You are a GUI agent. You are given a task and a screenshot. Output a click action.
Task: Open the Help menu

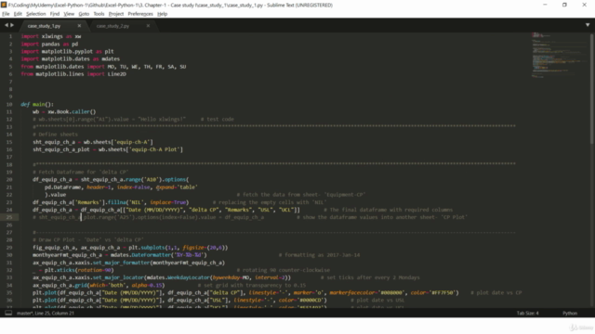pos(163,14)
